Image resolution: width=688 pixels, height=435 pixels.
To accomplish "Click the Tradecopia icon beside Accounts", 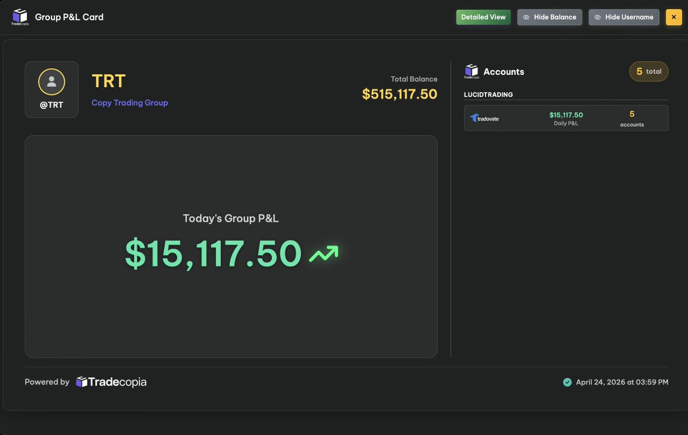I will click(471, 71).
